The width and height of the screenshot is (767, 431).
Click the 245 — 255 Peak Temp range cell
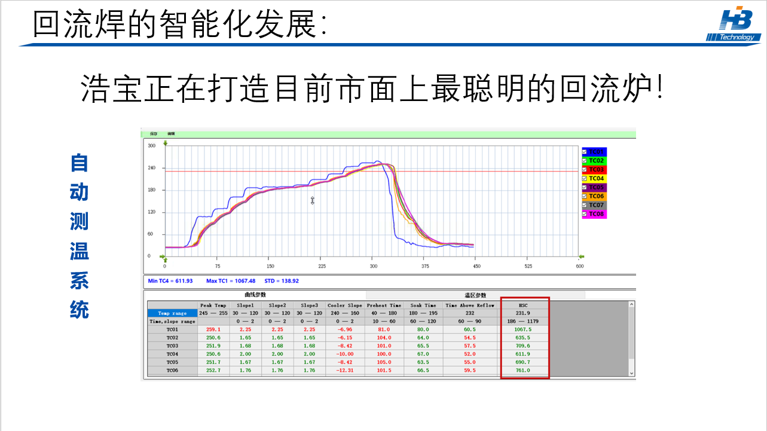[x=213, y=313]
